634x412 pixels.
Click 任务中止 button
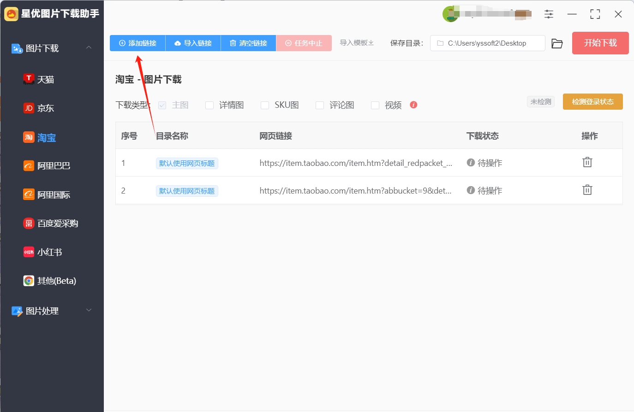tap(304, 43)
